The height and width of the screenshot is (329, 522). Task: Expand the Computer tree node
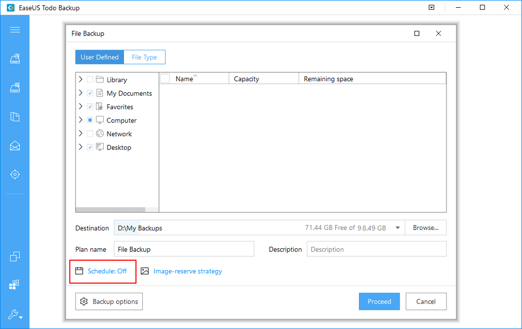81,120
